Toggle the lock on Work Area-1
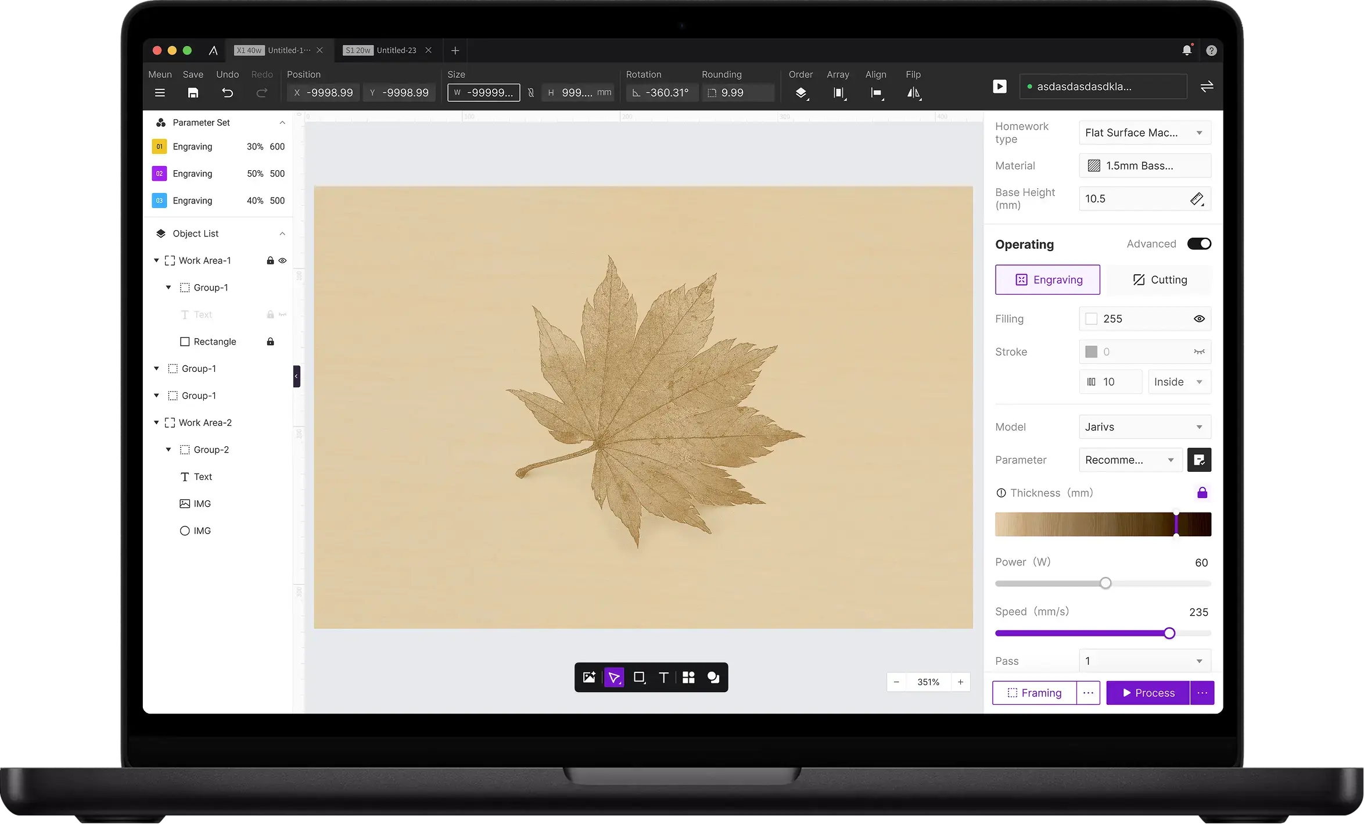Screen dimensions: 1364x824 (270, 260)
